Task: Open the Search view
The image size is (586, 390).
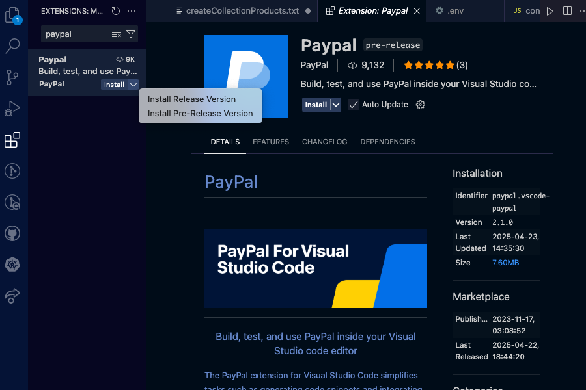Action: 14,46
